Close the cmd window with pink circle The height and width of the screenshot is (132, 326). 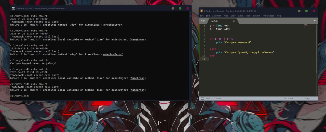(188, 8)
